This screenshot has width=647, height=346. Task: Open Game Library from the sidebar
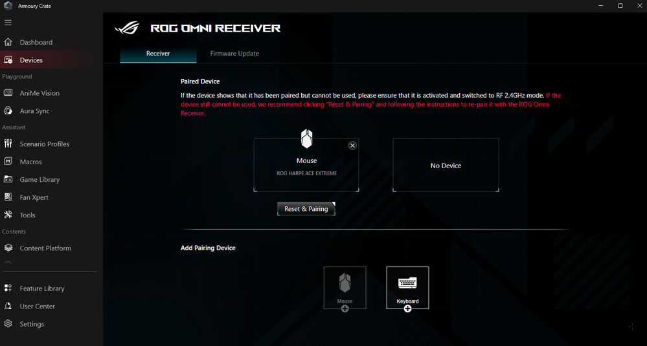(52, 179)
